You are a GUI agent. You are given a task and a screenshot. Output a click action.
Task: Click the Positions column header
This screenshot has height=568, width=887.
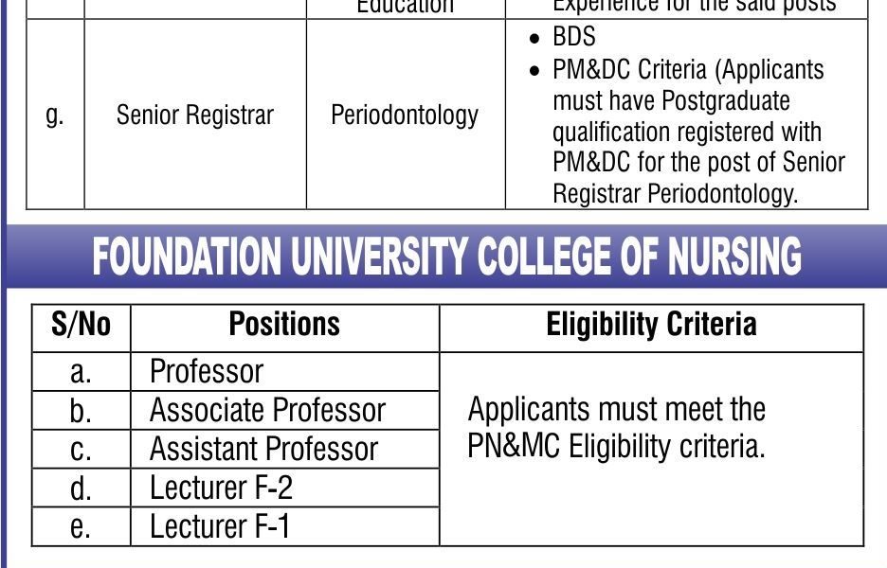click(284, 325)
